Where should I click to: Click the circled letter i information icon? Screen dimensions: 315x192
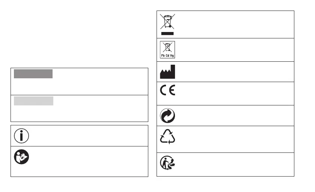(x=21, y=136)
